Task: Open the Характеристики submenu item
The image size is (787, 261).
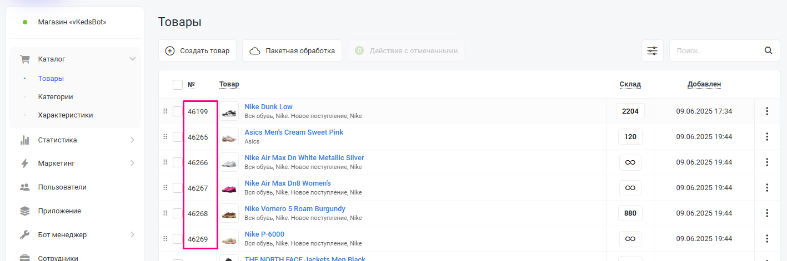Action: [x=65, y=115]
